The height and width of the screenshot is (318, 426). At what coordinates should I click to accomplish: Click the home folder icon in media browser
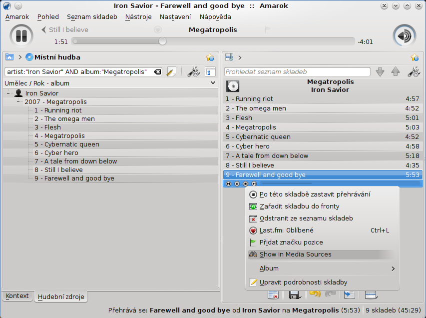pos(9,57)
